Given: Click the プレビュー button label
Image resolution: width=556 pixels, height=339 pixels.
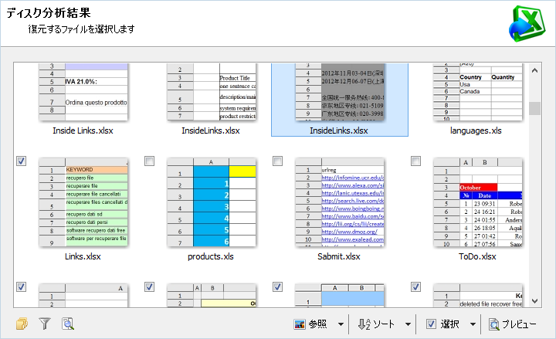Looking at the screenshot, I should (519, 324).
